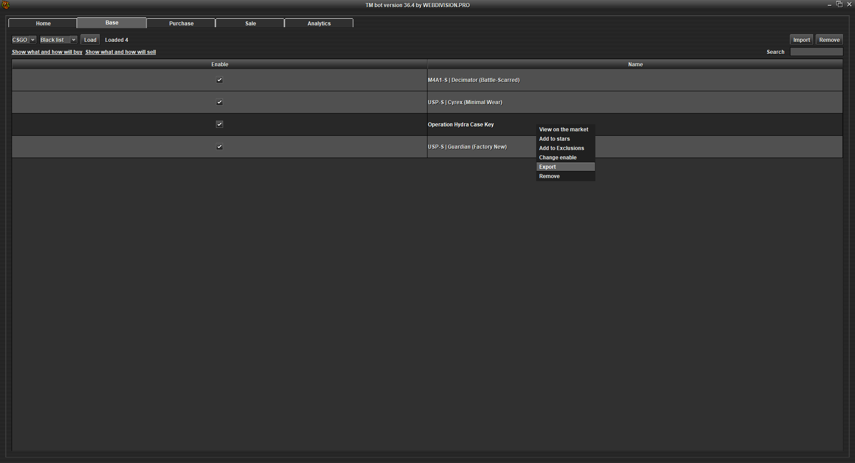Uncheck the M4A1-S Decimator enable checkbox

tap(220, 80)
